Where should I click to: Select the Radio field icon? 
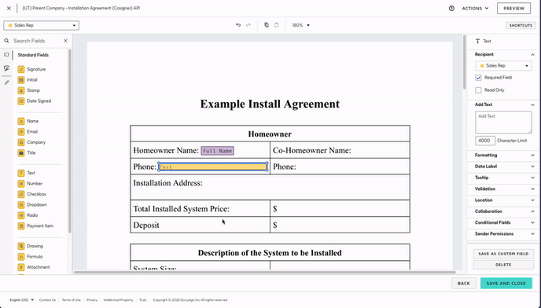point(21,215)
